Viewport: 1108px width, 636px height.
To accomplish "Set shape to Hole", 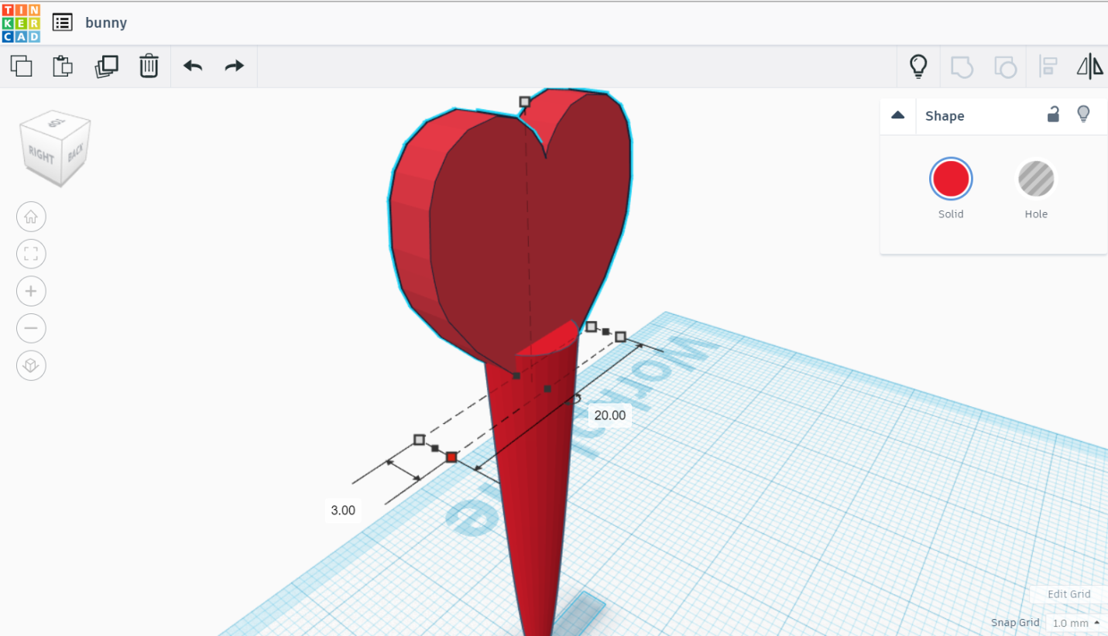I will coord(1036,179).
